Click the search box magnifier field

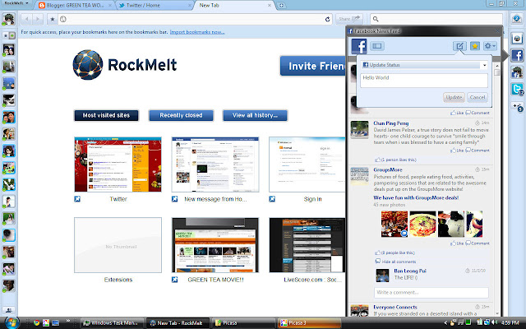click(436, 19)
